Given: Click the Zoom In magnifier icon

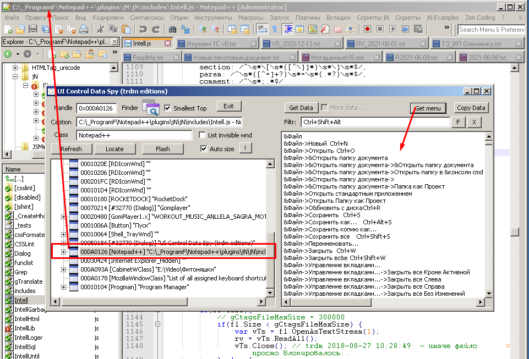Looking at the screenshot, I should (x=203, y=29).
